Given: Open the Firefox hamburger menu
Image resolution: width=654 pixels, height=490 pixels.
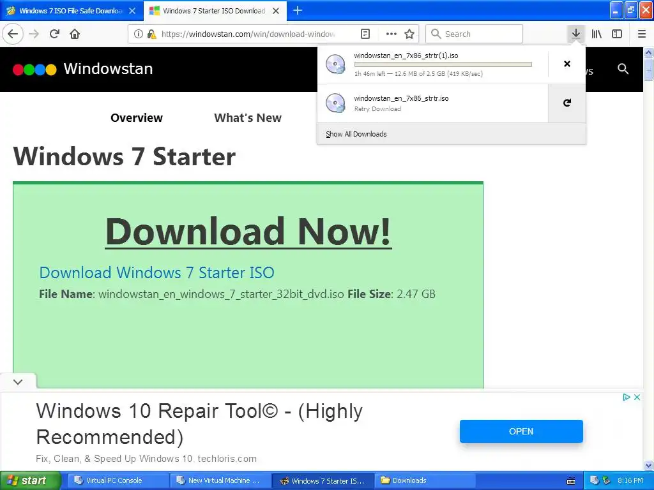Looking at the screenshot, I should pyautogui.click(x=642, y=34).
